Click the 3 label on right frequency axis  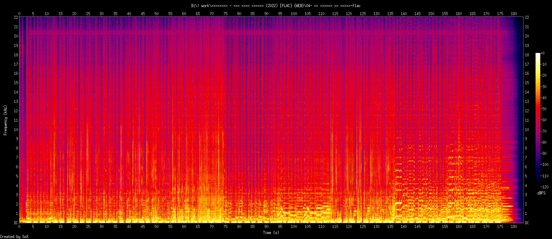(x=526, y=195)
